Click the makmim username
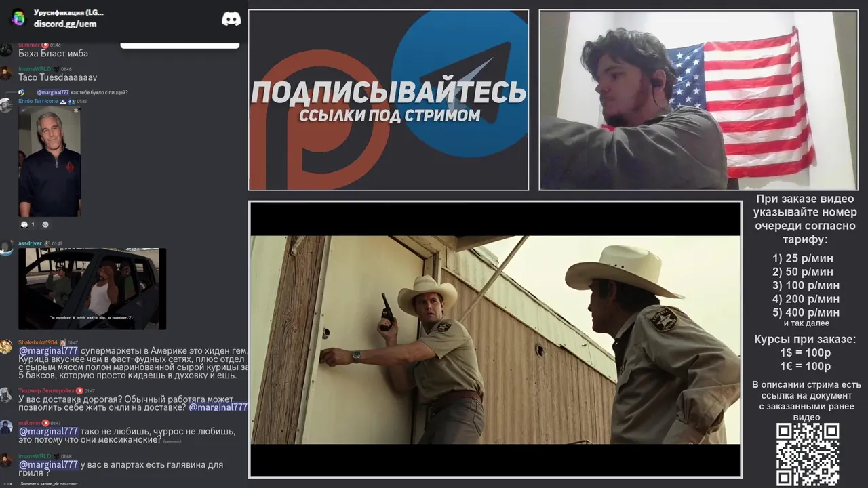 coord(29,423)
